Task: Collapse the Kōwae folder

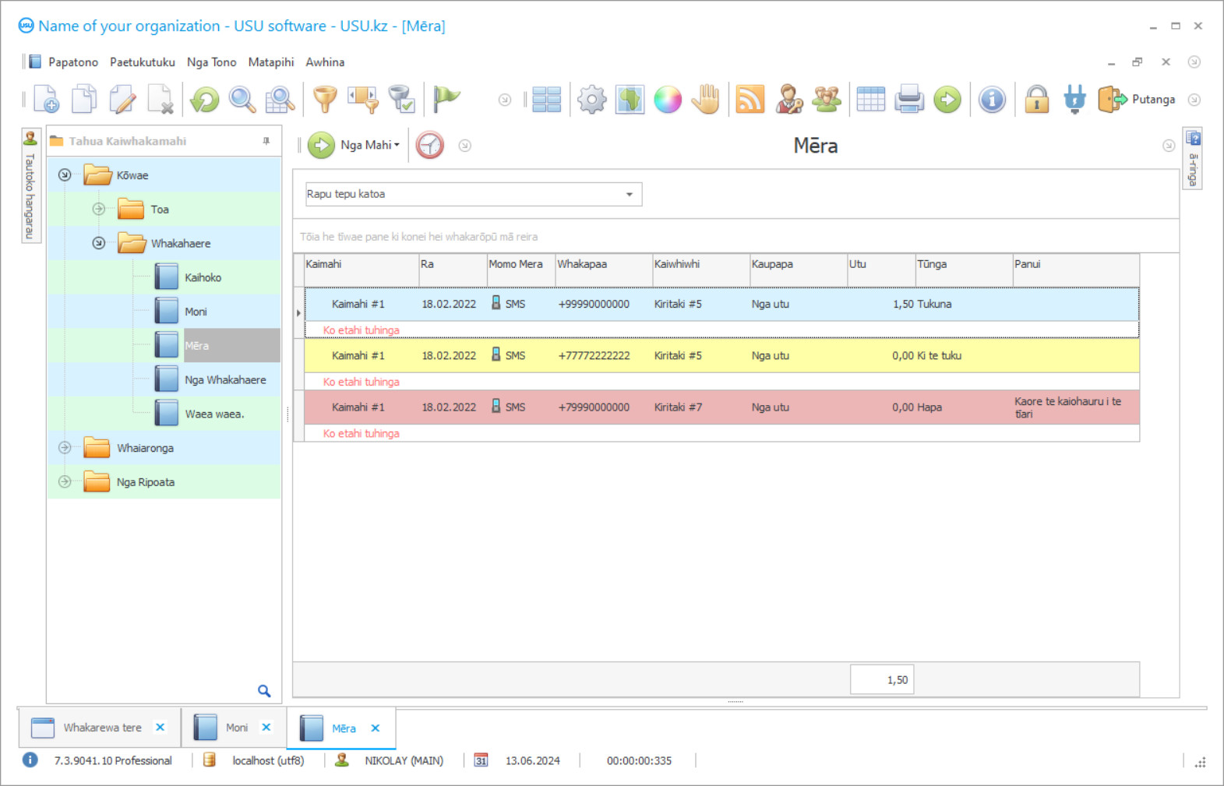Action: [65, 175]
